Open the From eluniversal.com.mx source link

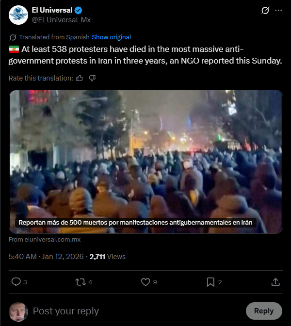click(45, 240)
